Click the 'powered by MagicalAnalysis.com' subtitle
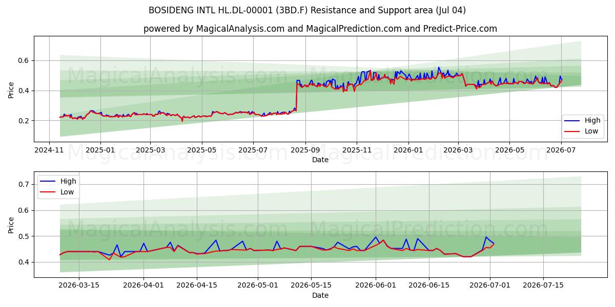 point(320,29)
